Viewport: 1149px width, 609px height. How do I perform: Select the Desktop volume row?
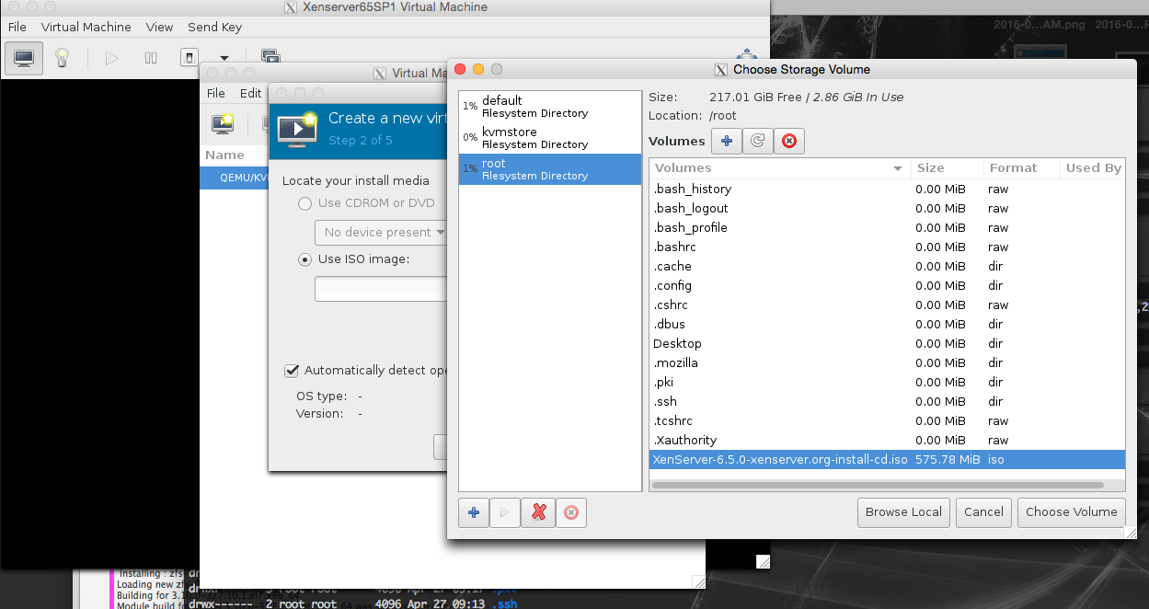[887, 343]
